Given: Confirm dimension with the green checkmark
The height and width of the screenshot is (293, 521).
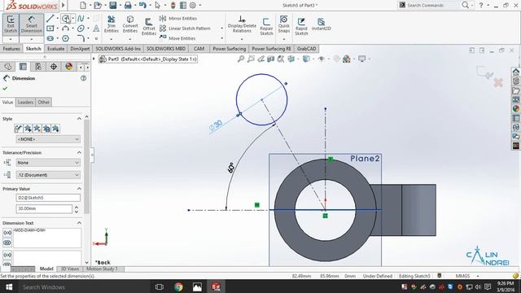Looking at the screenshot, I should coord(5,89).
